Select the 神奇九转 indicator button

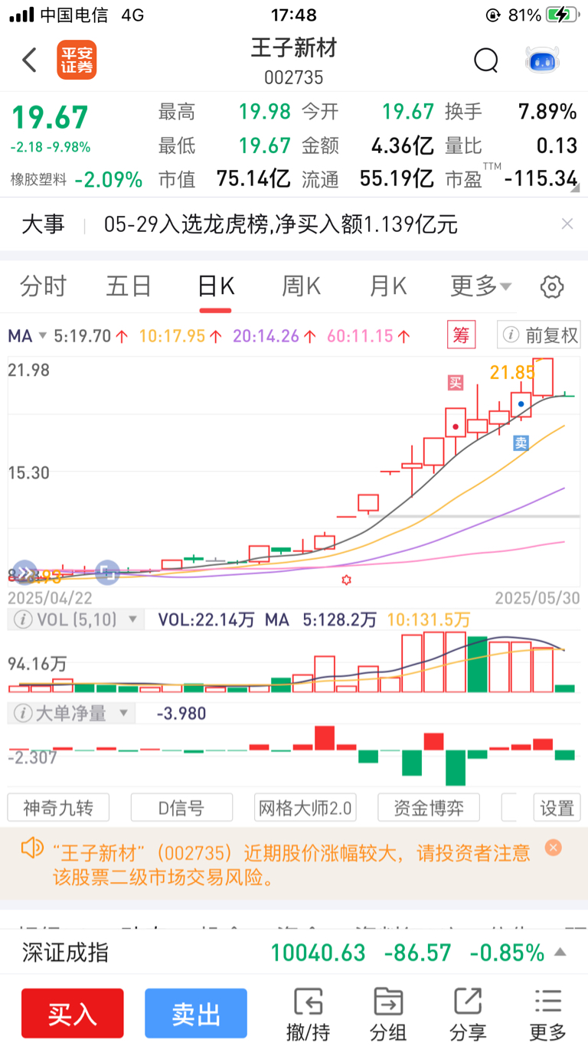coord(58,807)
